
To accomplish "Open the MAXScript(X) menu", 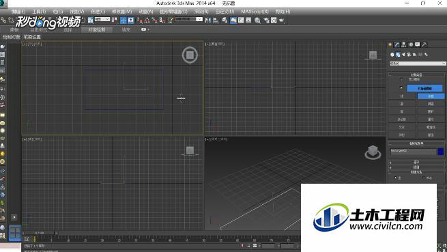I will click(255, 12).
